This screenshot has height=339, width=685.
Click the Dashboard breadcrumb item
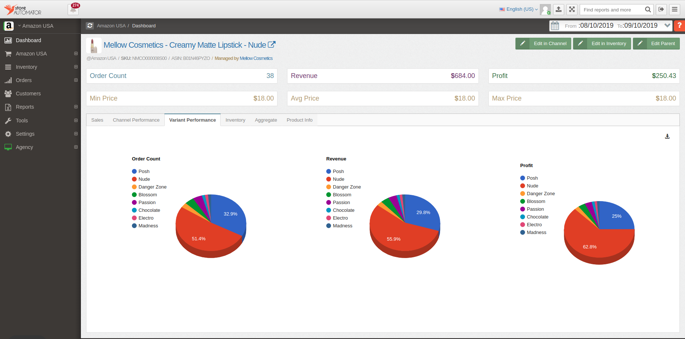point(144,26)
